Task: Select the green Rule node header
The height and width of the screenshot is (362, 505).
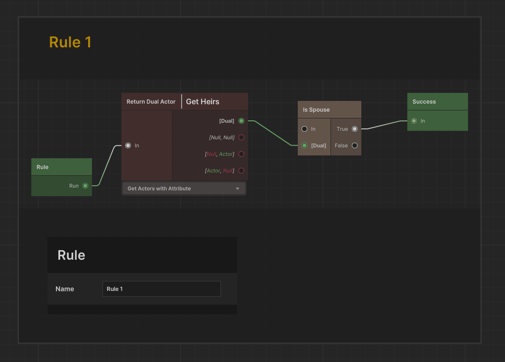Action: tap(61, 167)
